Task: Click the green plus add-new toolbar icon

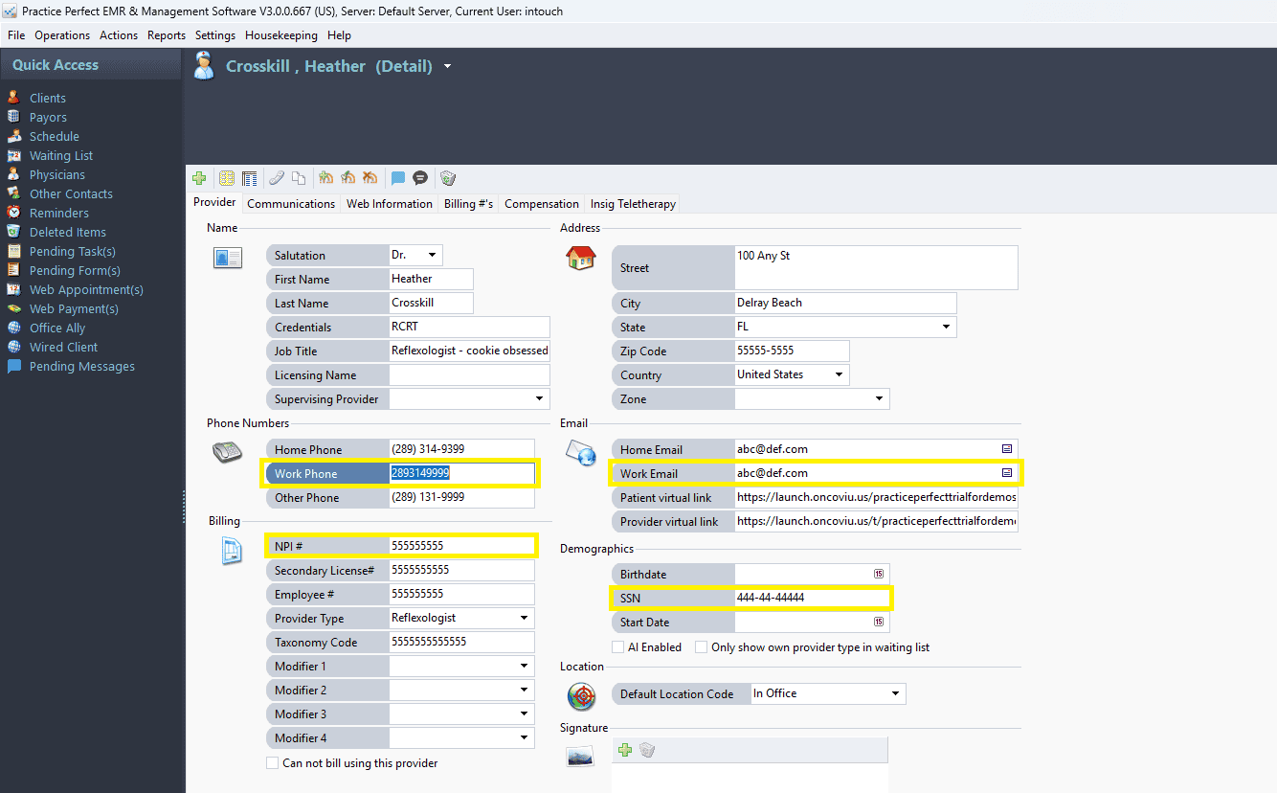Action: [x=199, y=178]
